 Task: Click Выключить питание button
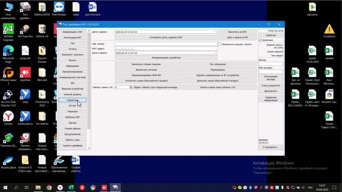point(146,70)
